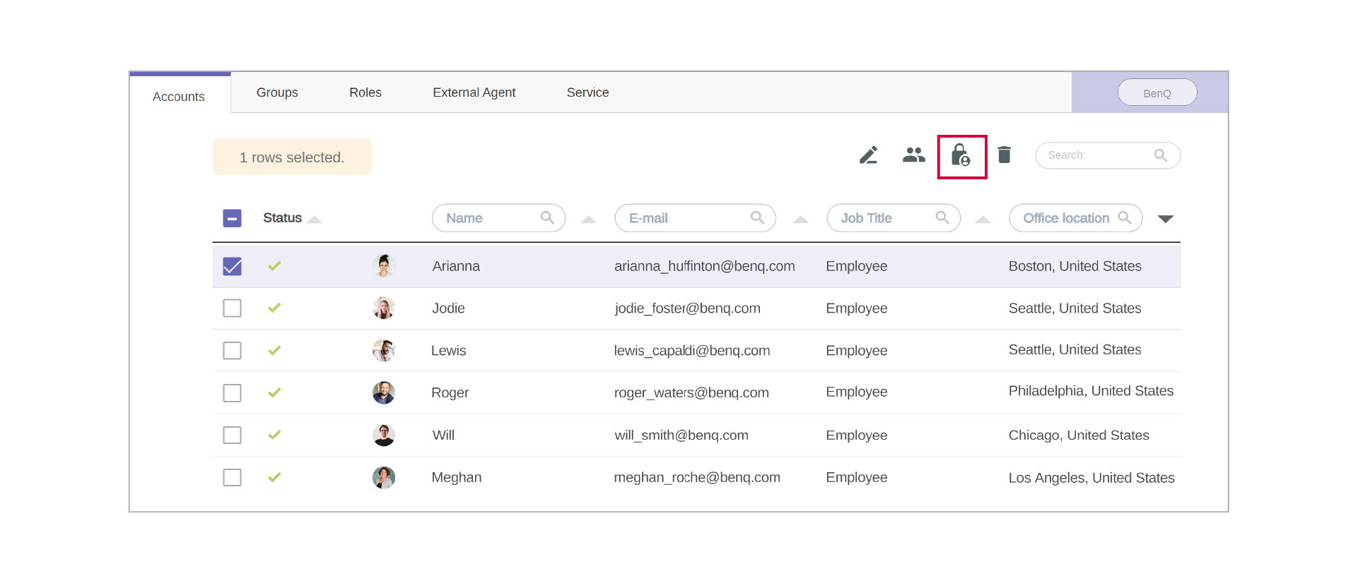Uncheck the checkbox for Arianna
This screenshot has height=583, width=1358.
(x=232, y=266)
